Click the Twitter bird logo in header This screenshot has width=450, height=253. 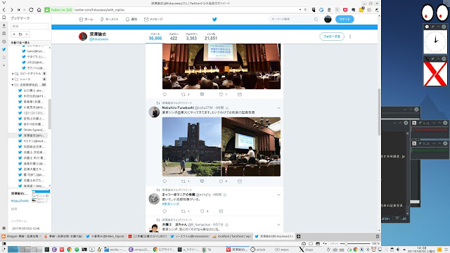[x=214, y=19]
